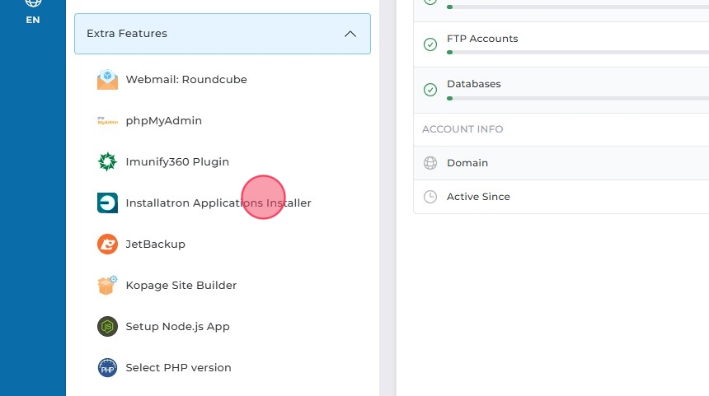The image size is (709, 396).
Task: Click the phpMyAdmin logo icon
Action: (x=107, y=121)
